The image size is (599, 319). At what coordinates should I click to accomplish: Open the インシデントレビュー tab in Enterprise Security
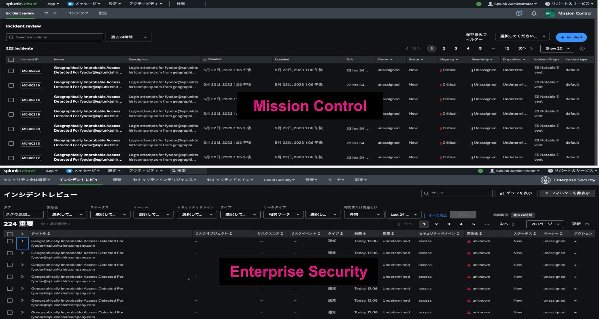coord(81,180)
